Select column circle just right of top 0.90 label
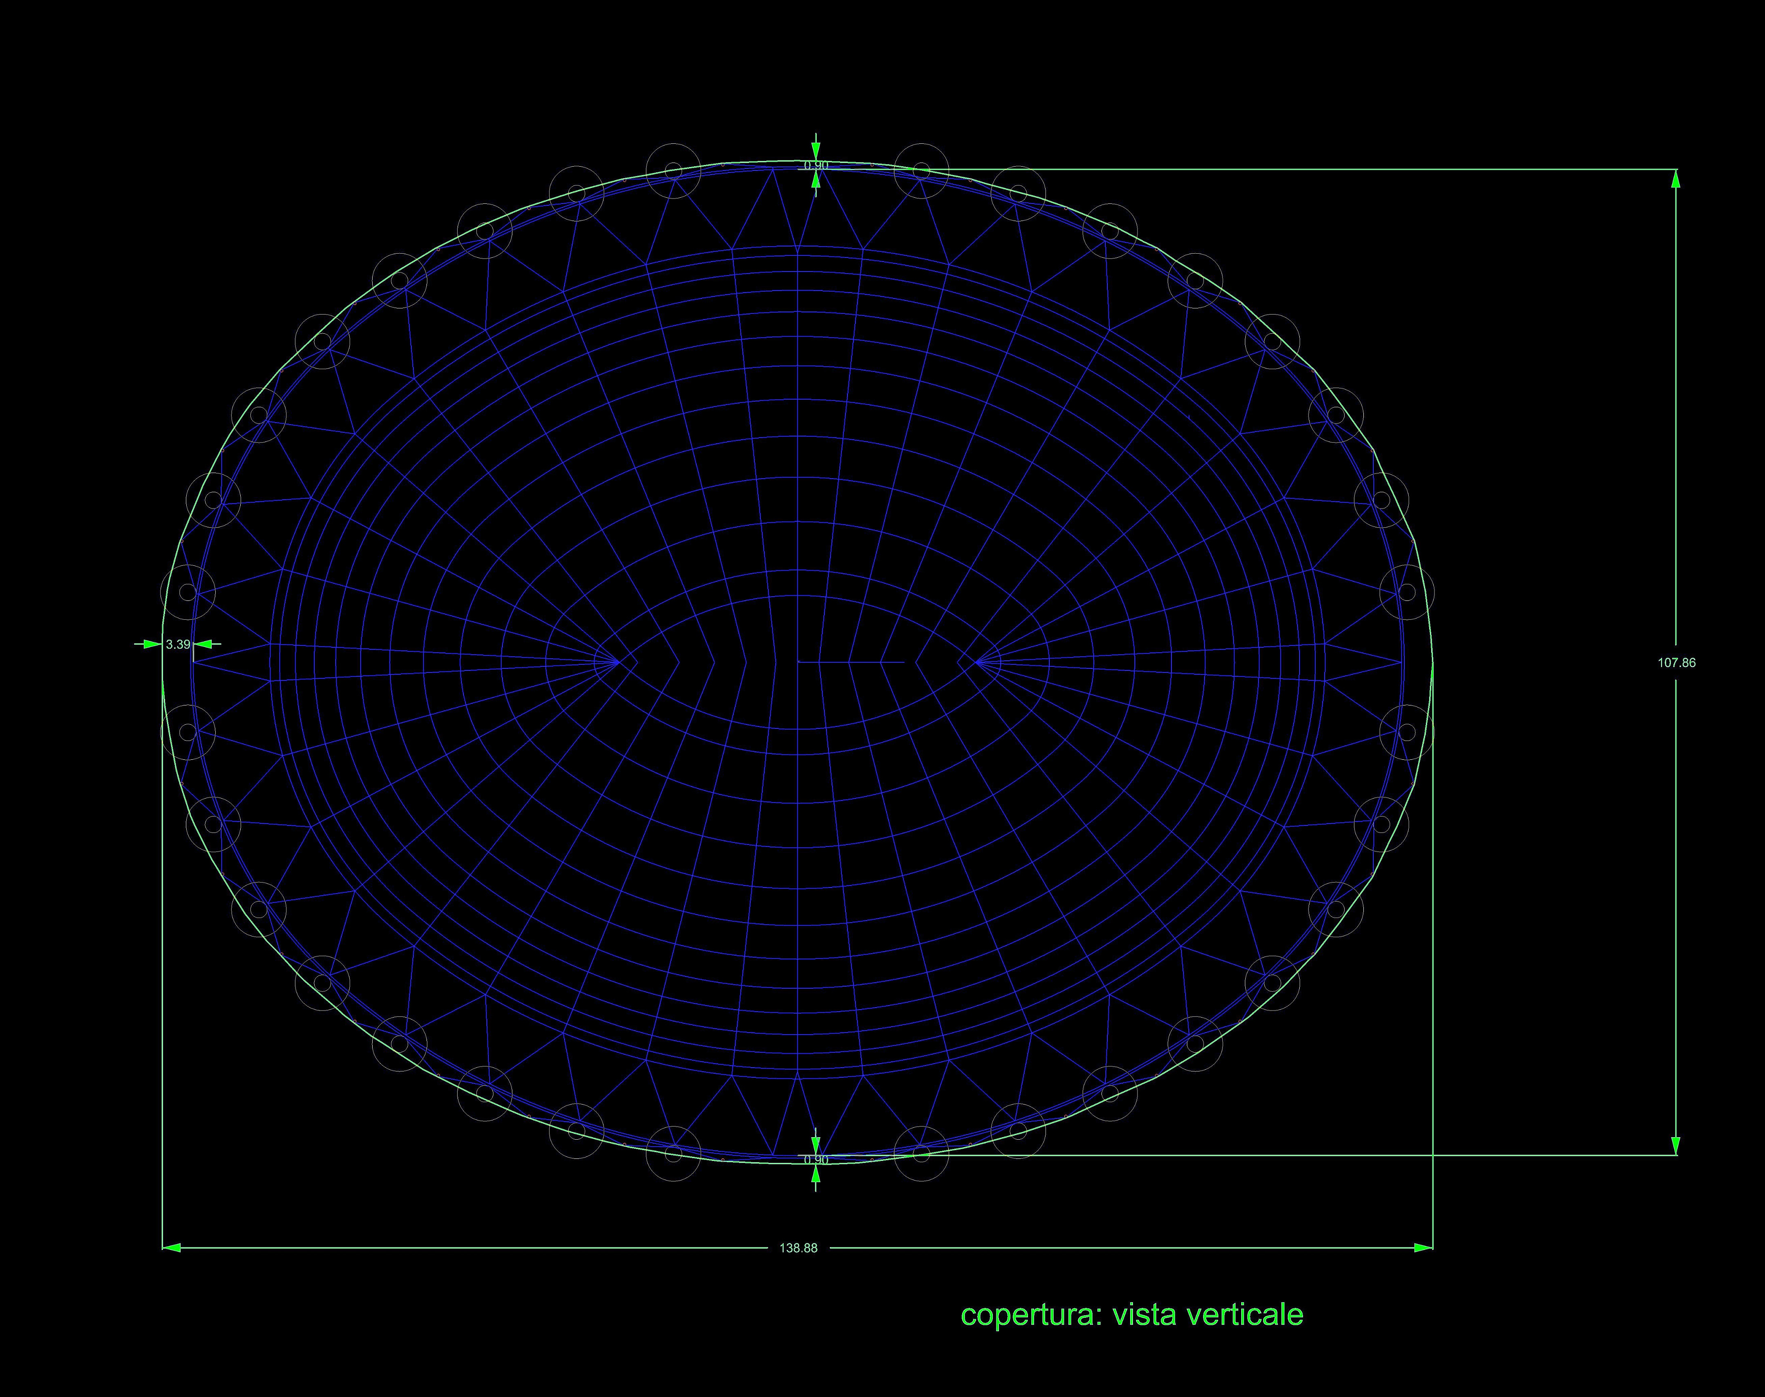Screen dimensions: 1765x1397 pyautogui.click(x=921, y=170)
